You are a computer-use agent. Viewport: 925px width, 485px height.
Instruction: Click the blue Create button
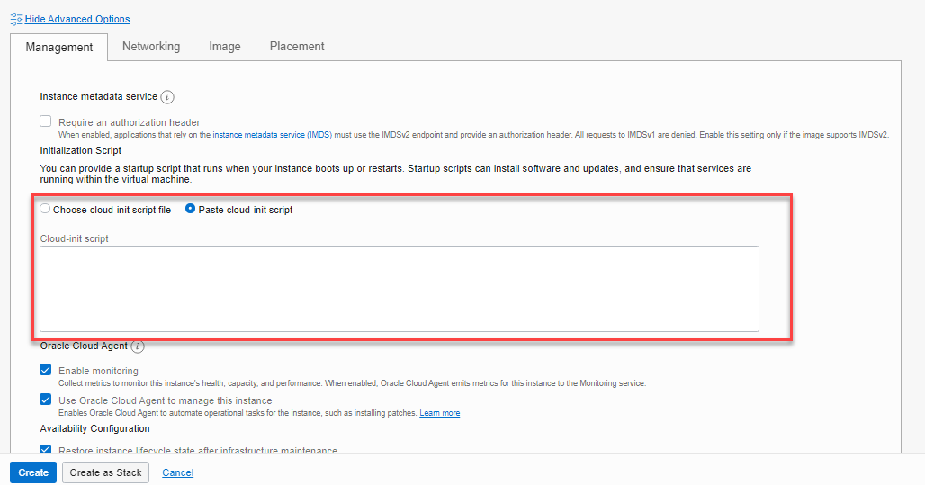click(x=33, y=472)
